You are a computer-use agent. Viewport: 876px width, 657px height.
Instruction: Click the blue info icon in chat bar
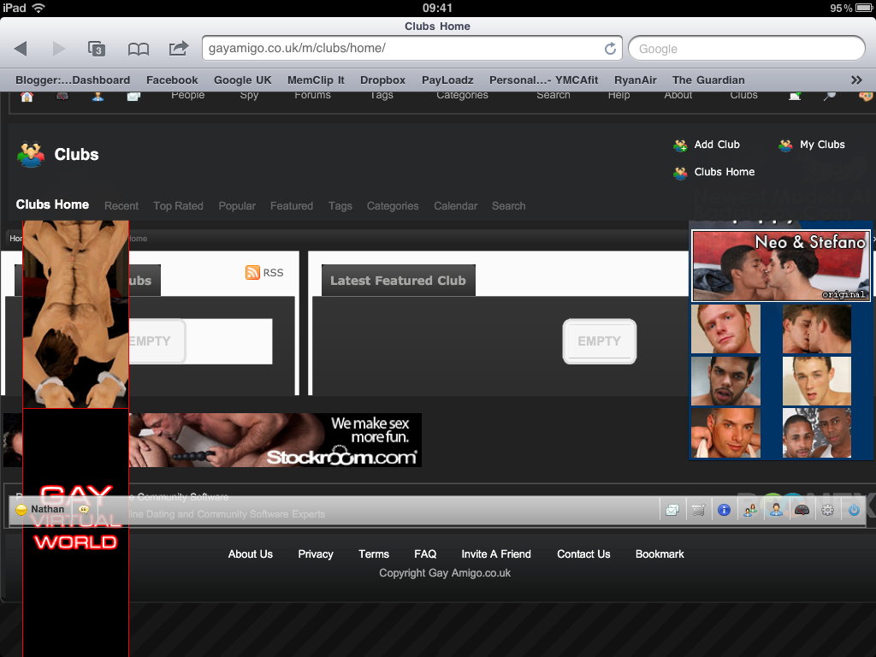tap(724, 510)
